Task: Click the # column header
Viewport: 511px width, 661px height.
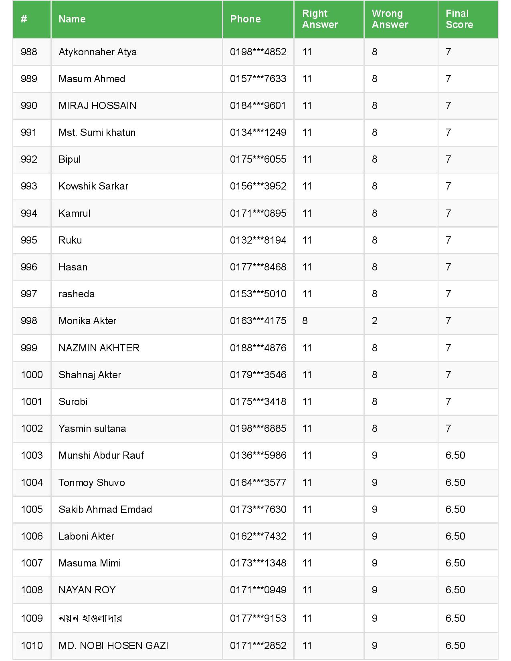Action: click(x=24, y=19)
